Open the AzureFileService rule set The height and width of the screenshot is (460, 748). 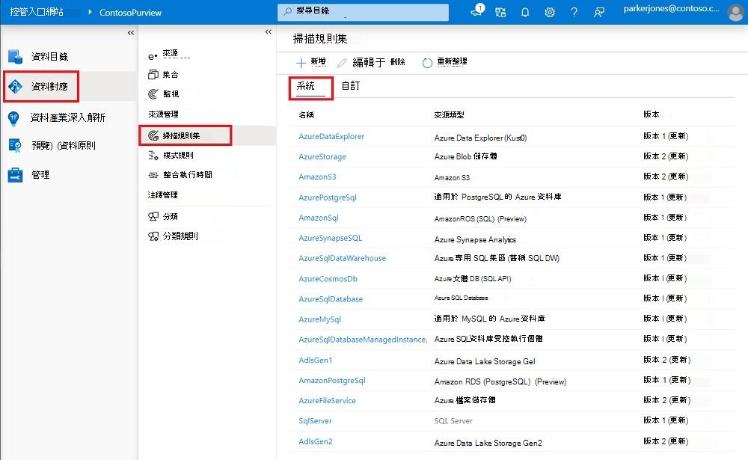pyautogui.click(x=328, y=400)
